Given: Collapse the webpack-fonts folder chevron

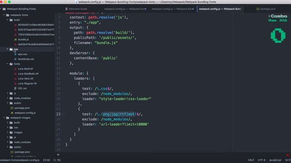Looking at the screenshot, I should pos(4,15).
